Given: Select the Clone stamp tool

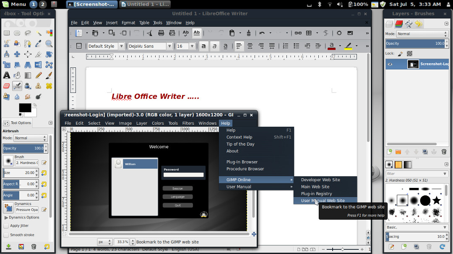Looking at the screenshot, I should [38, 86].
